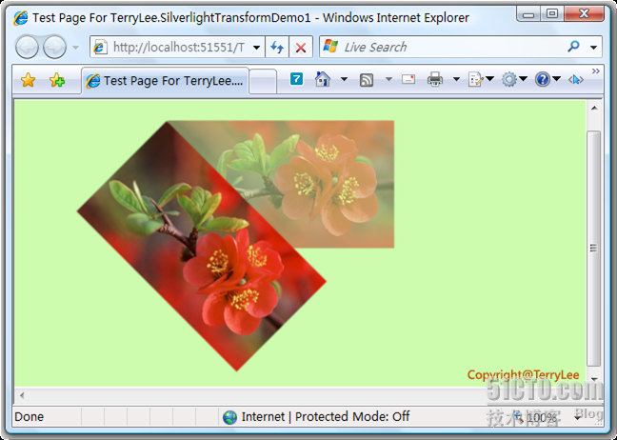Open recent pages dropdown arrow
617x440 pixels.
[x=75, y=48]
